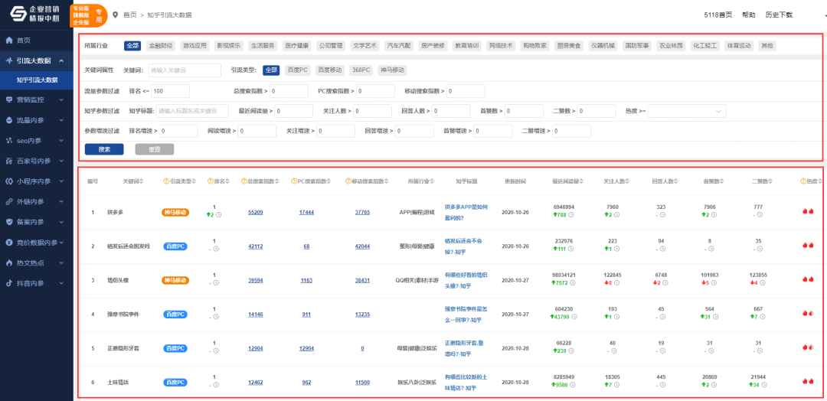Select 360PC under 引流类型
This screenshot has height=401, width=827.
pyautogui.click(x=361, y=70)
